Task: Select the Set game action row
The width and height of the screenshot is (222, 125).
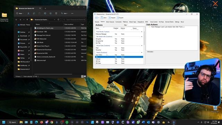Action: tap(119, 39)
